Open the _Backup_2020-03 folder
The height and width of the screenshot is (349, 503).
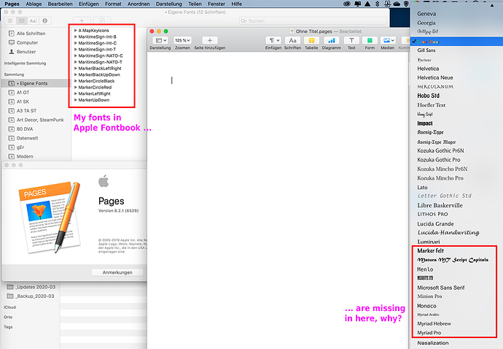(31, 296)
